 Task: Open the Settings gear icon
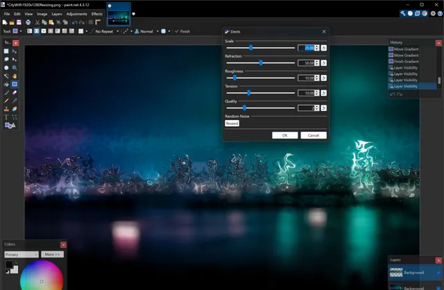coord(433,13)
